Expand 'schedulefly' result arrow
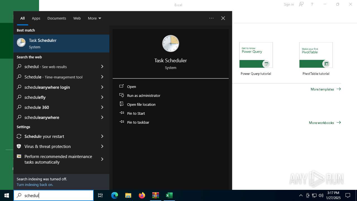Screen dimensions: 357x201 point(102,97)
